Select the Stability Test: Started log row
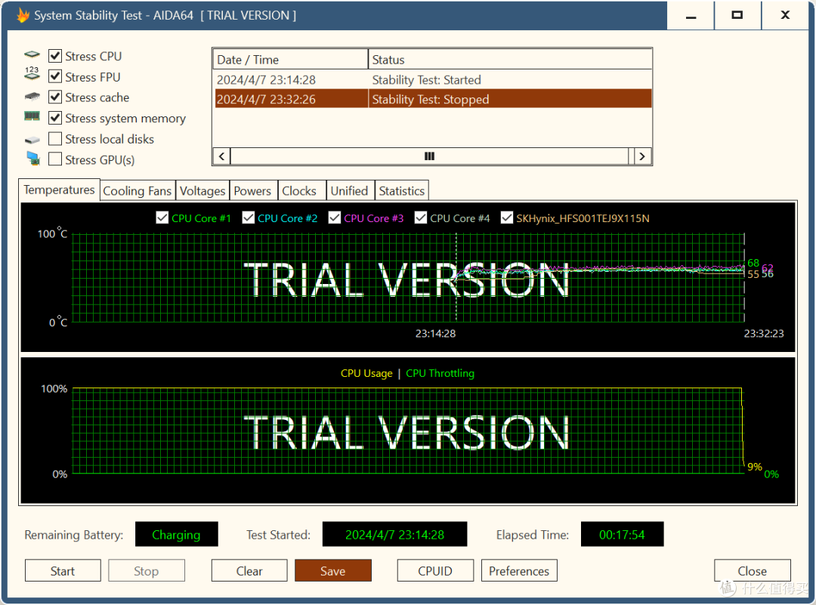This screenshot has height=605, width=816. (x=433, y=80)
